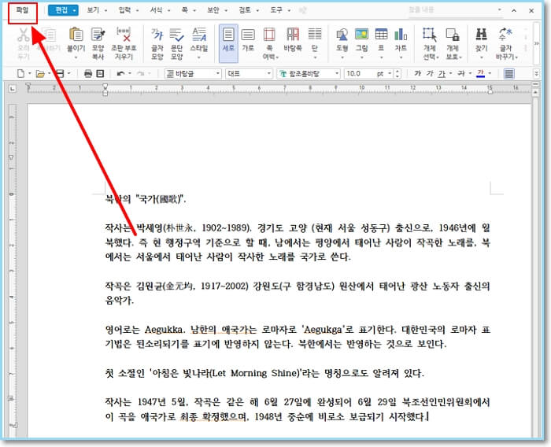The width and height of the screenshot is (551, 447).
Task: Click the document's first line 북한의 국가
Action: click(x=146, y=199)
